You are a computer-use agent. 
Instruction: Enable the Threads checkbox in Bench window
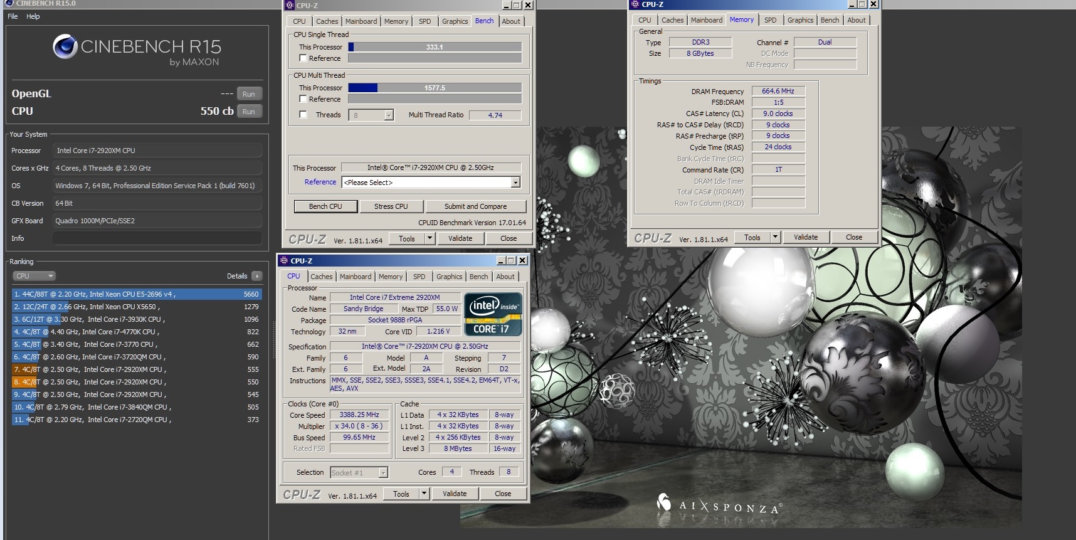pyautogui.click(x=303, y=115)
